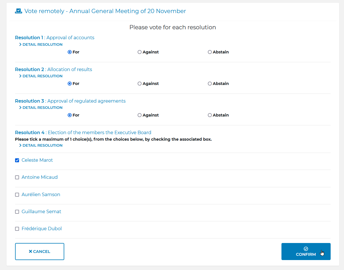Click the X icon on Cancel button
344x270 pixels.
coord(30,252)
